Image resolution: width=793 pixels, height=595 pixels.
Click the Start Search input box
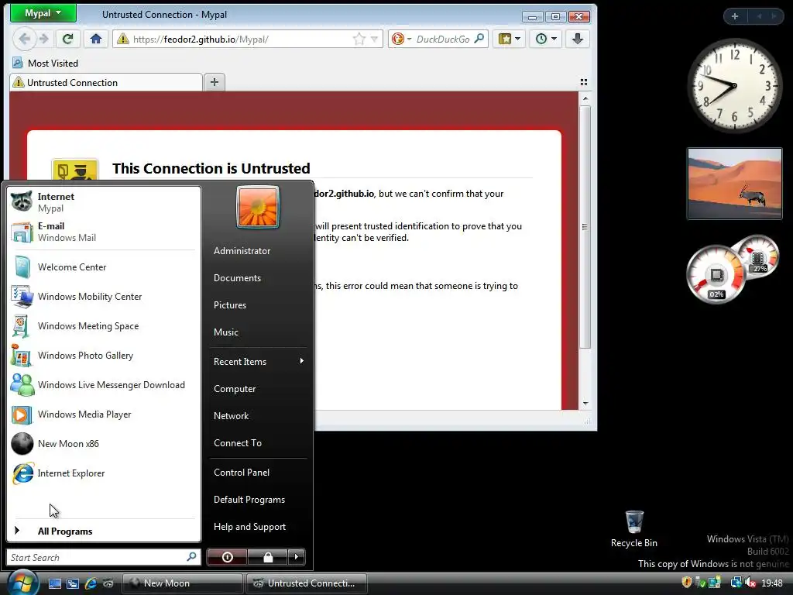103,557
